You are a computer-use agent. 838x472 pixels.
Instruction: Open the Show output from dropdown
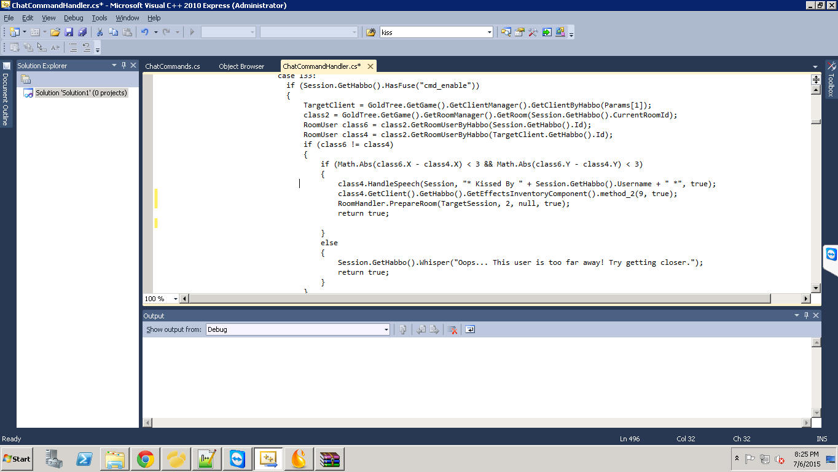click(386, 329)
